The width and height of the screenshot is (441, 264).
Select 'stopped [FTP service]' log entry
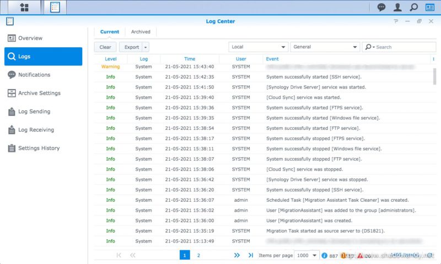click(264, 159)
